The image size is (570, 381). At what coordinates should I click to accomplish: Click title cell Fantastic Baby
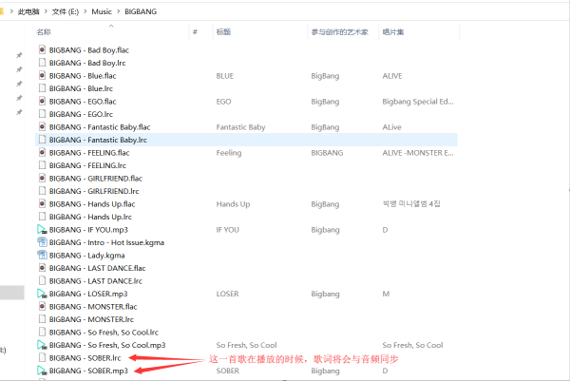pos(240,127)
